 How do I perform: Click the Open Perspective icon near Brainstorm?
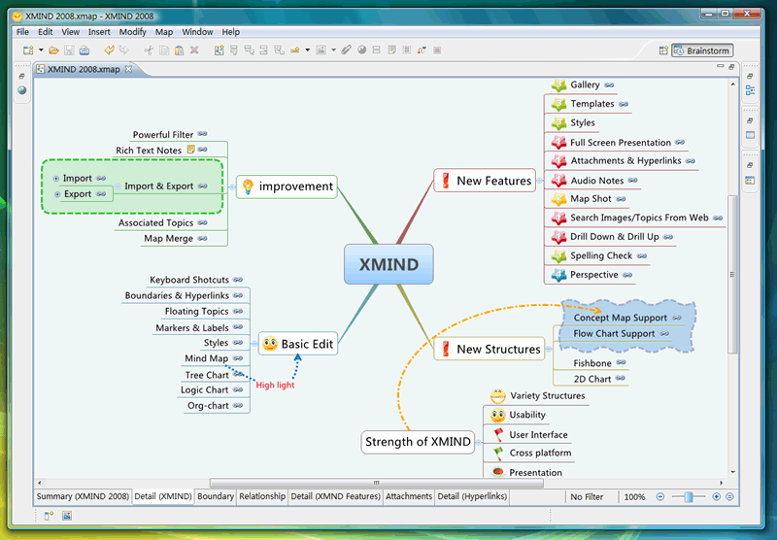point(663,51)
